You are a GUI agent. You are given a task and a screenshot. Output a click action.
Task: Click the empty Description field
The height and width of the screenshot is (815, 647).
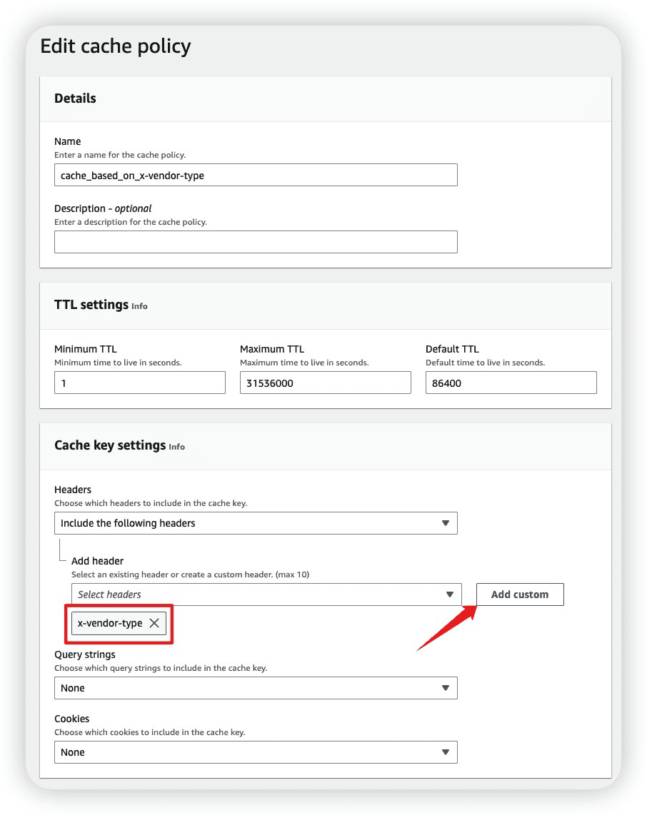pos(256,242)
